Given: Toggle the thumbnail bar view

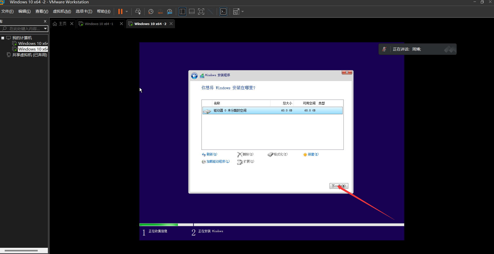Looking at the screenshot, I should click(192, 12).
